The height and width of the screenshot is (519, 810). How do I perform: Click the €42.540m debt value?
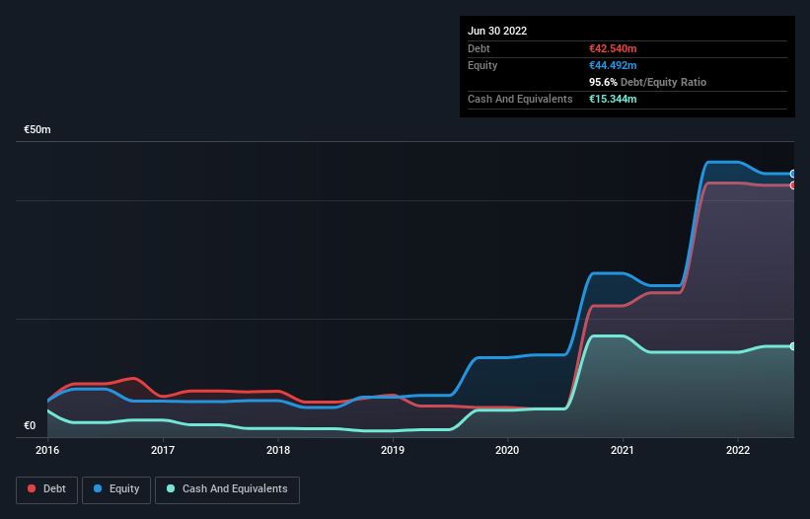coord(613,48)
